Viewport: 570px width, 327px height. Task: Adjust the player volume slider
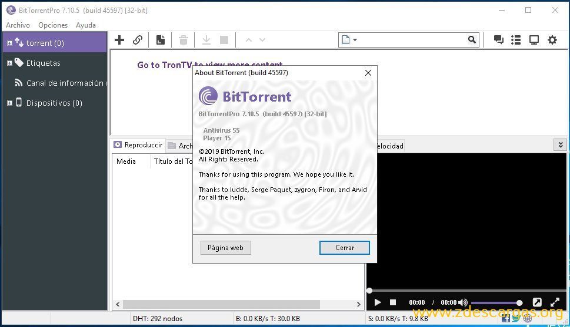point(496,303)
